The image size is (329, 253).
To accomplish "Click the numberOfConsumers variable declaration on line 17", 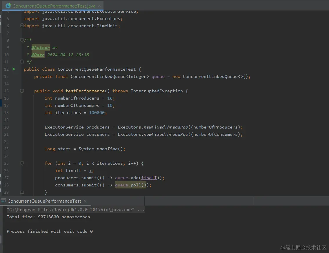I will (x=77, y=105).
